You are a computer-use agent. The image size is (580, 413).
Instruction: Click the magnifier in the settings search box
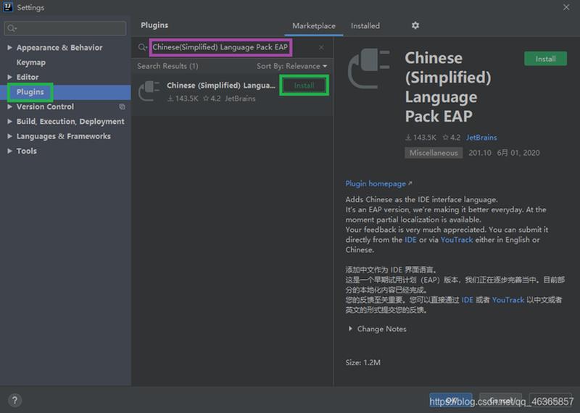click(x=12, y=28)
